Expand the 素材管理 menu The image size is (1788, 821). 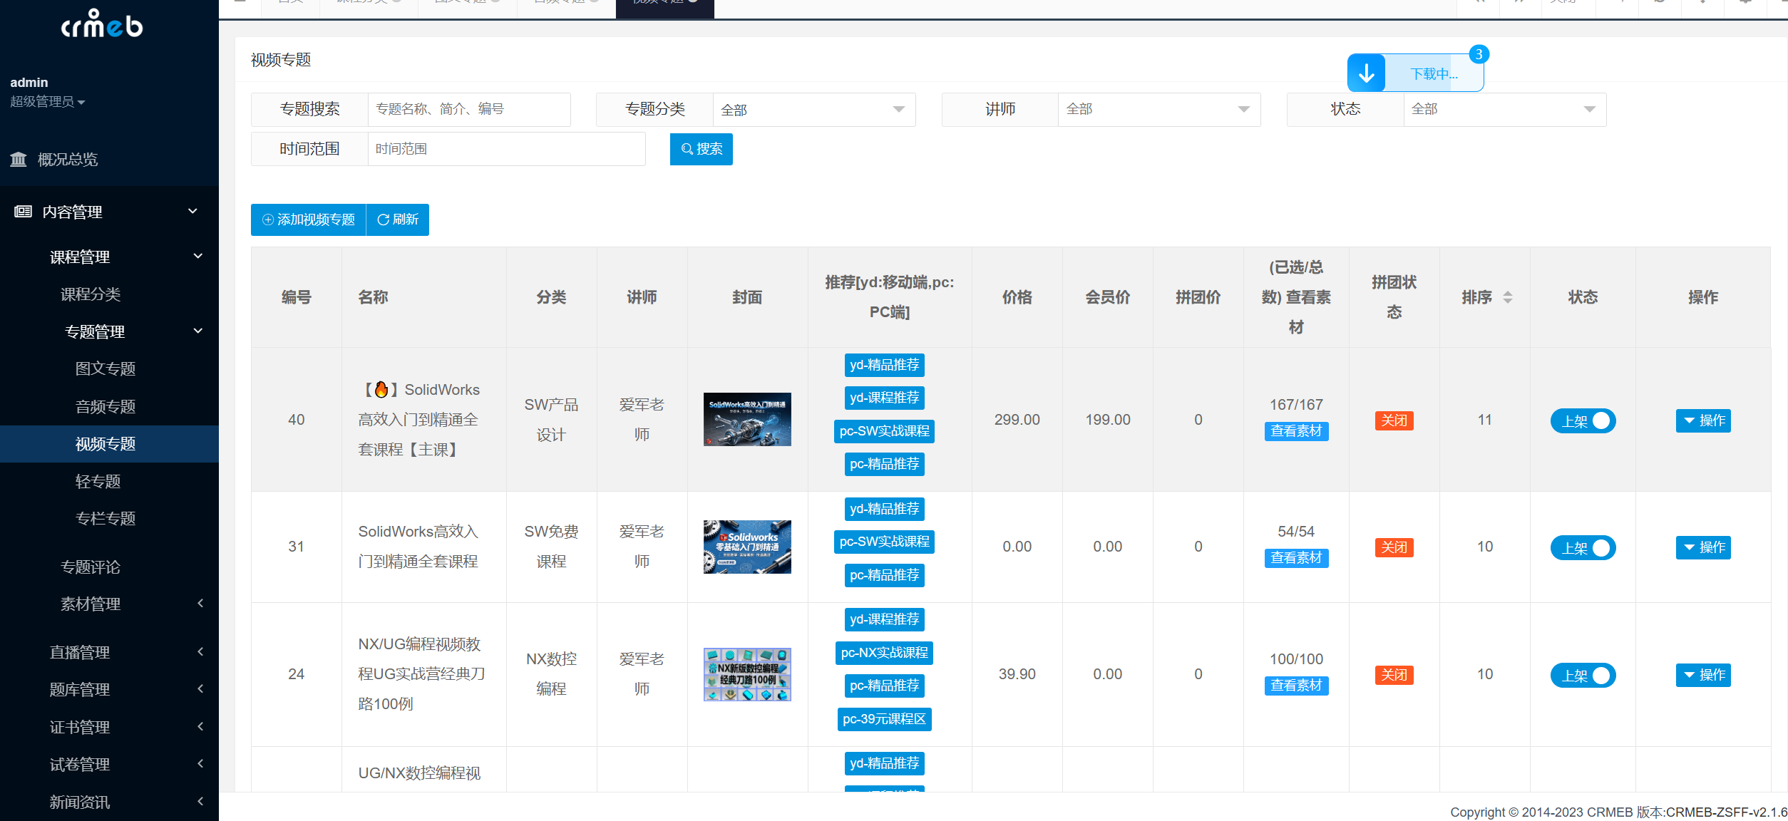click(200, 603)
